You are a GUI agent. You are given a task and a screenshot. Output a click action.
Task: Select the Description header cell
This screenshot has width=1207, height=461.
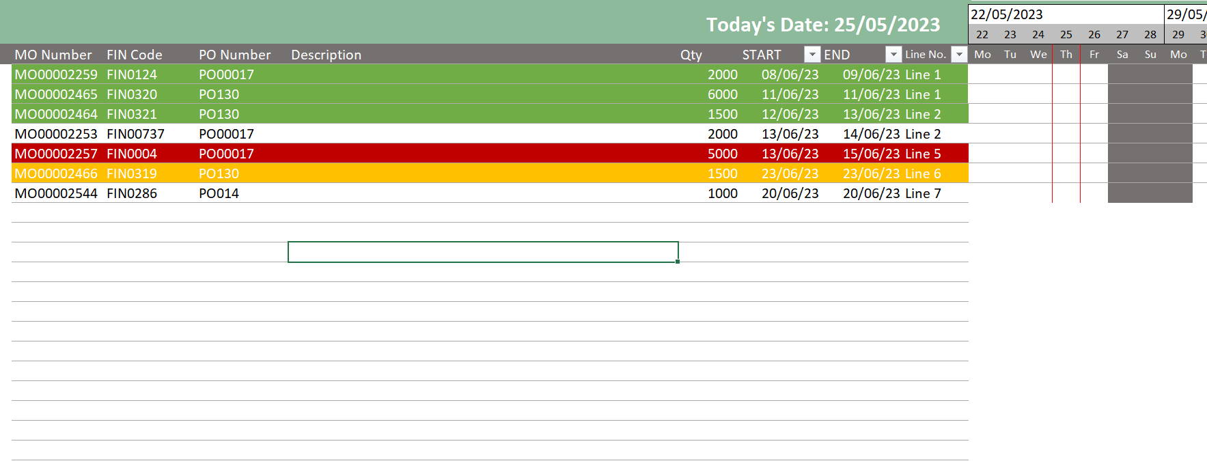pyautogui.click(x=327, y=55)
